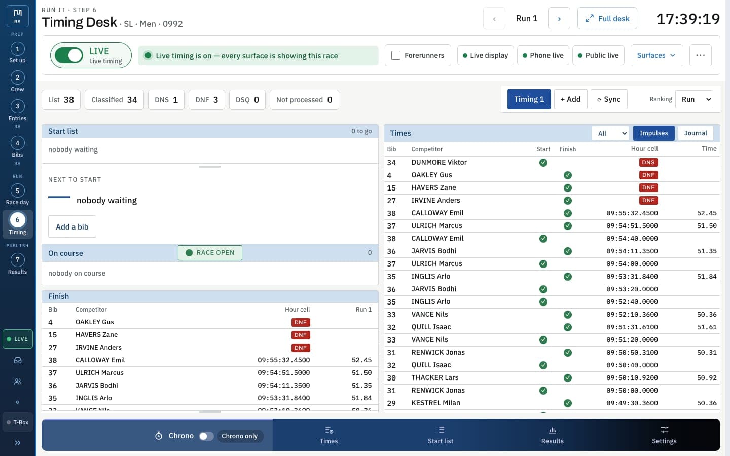Screen dimensions: 730x456
Task: Turn off the LIVE timing switch
Action: tap(69, 55)
